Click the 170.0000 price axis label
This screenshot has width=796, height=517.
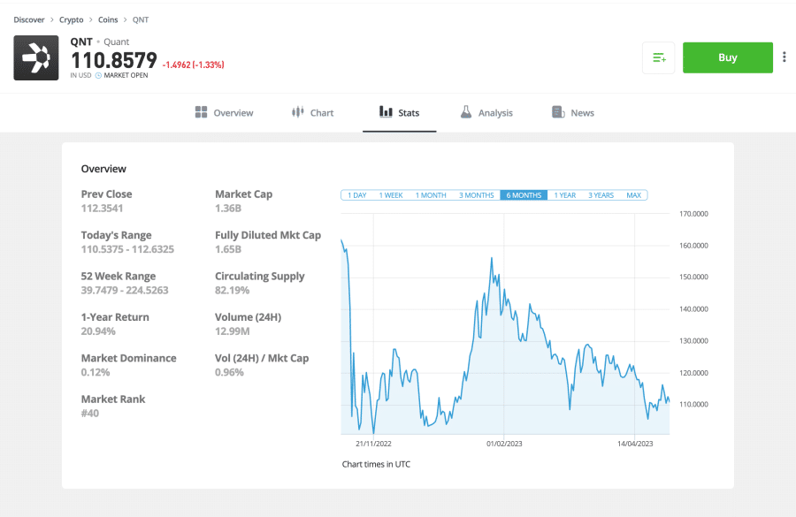click(693, 214)
